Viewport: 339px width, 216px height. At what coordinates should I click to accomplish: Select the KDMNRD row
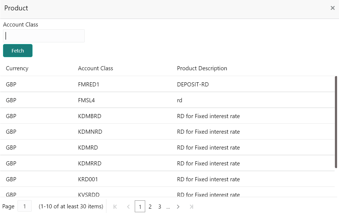click(90, 132)
